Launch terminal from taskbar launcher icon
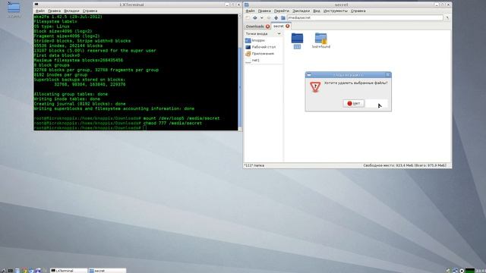The height and width of the screenshot is (273, 486). tap(10, 271)
